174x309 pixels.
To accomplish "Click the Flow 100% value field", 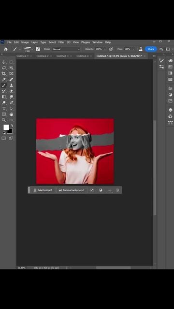I will coord(127,49).
